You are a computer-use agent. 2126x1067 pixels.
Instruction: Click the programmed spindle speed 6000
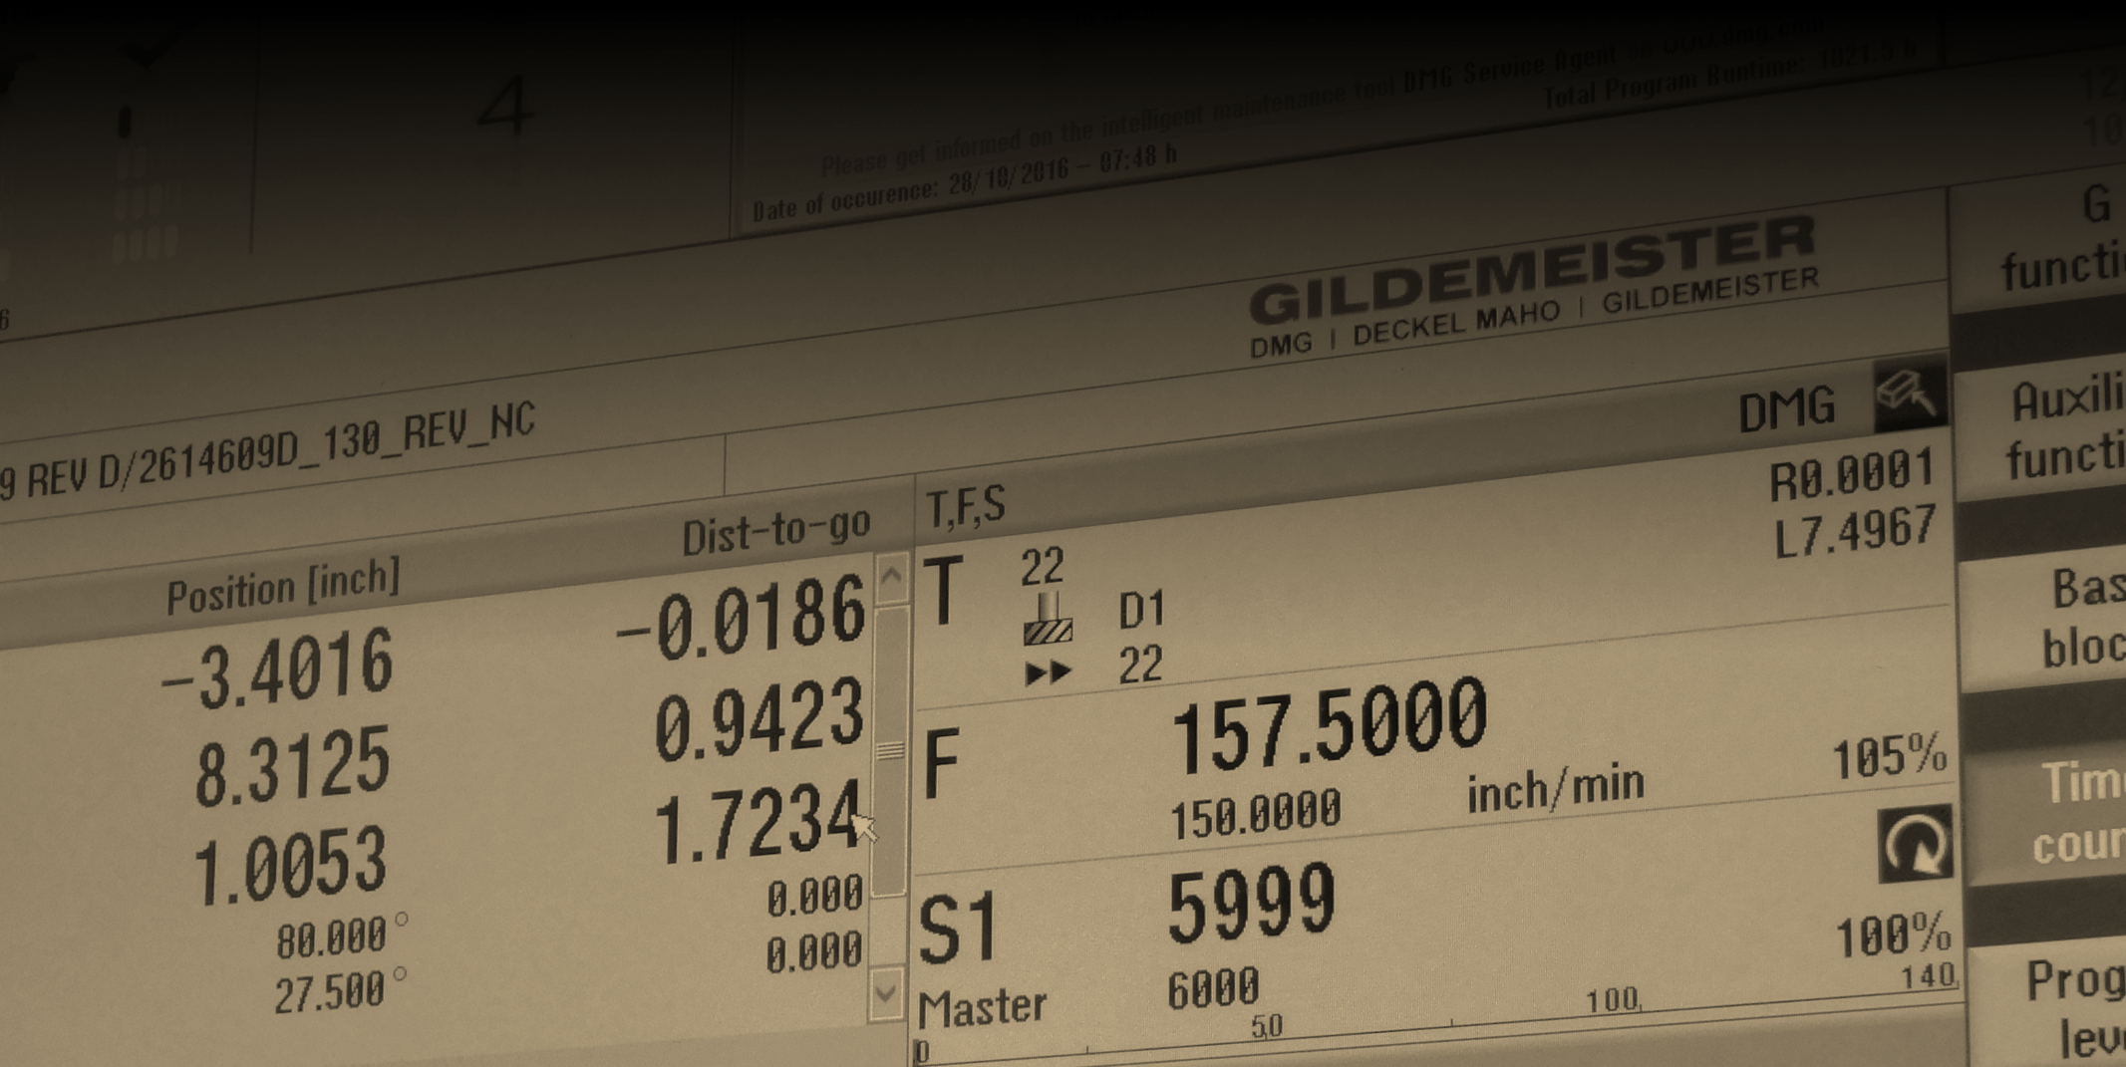(1213, 988)
